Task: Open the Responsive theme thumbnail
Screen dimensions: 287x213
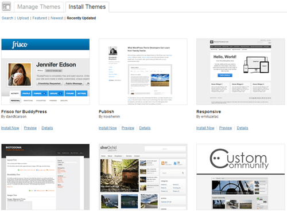Action: pyautogui.click(x=241, y=72)
